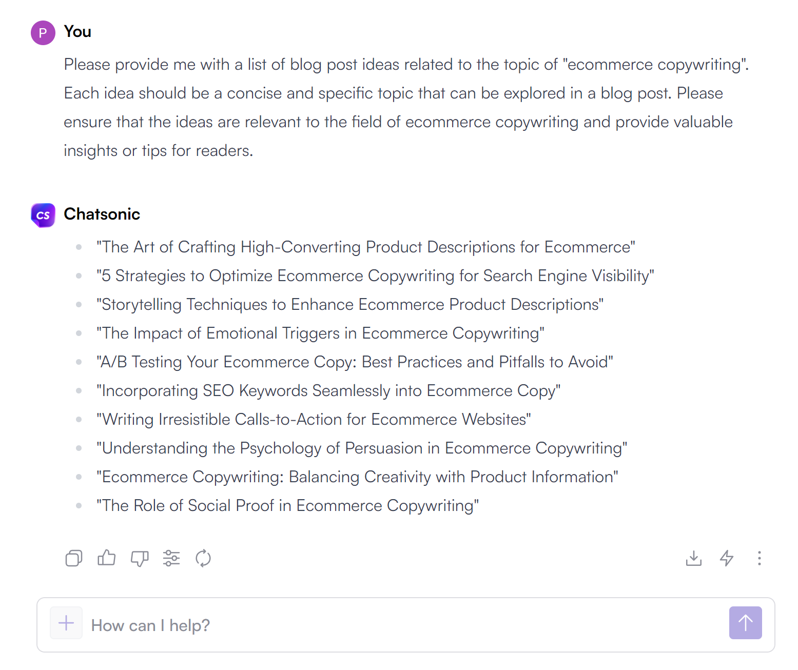The height and width of the screenshot is (670, 798).
Task: Copy the Chatsonic response to clipboard
Action: 74,558
